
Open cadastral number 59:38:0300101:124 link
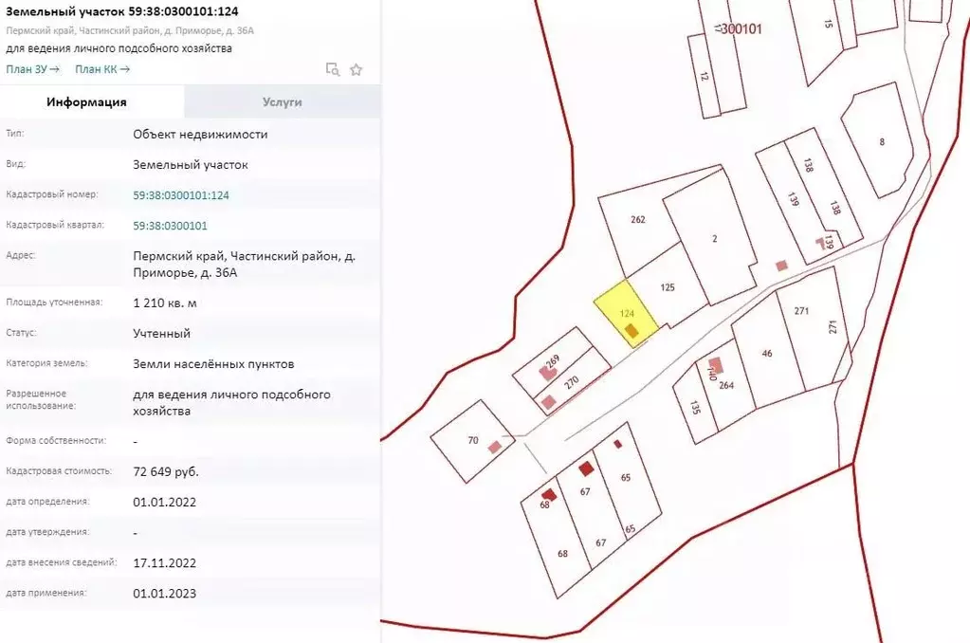(x=181, y=195)
